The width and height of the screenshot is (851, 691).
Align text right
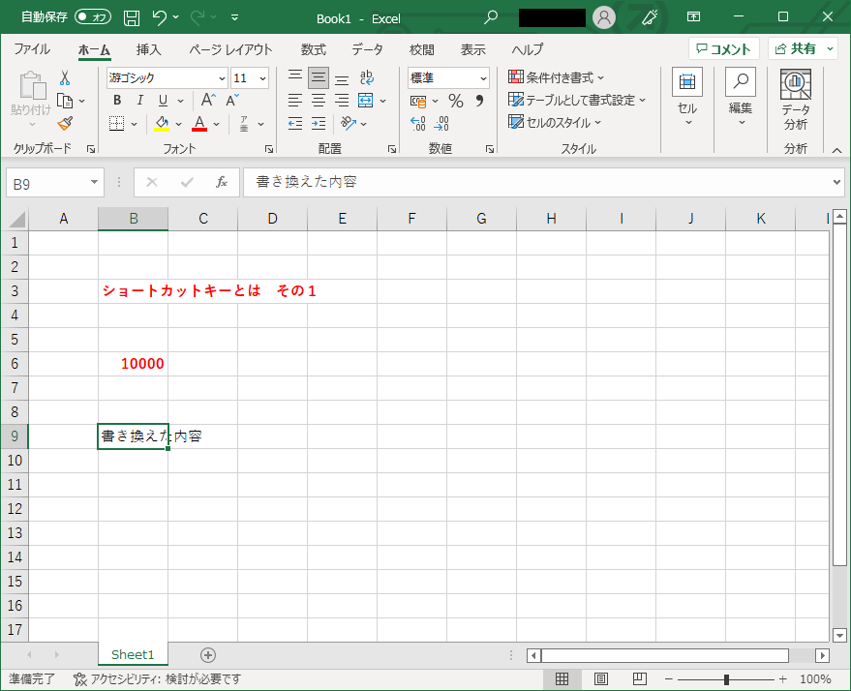342,101
